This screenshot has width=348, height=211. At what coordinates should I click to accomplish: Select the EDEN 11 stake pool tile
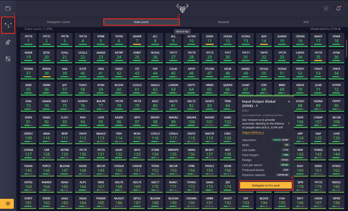pos(209,40)
